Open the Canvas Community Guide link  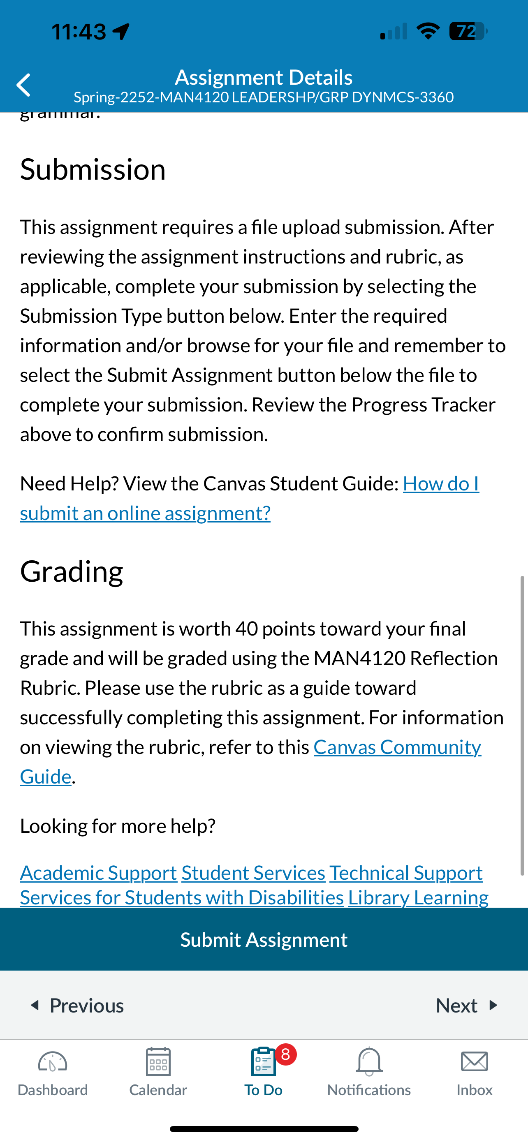tap(250, 762)
